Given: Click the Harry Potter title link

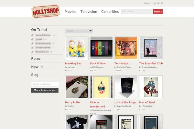Looking at the screenshot, I should [73, 102].
